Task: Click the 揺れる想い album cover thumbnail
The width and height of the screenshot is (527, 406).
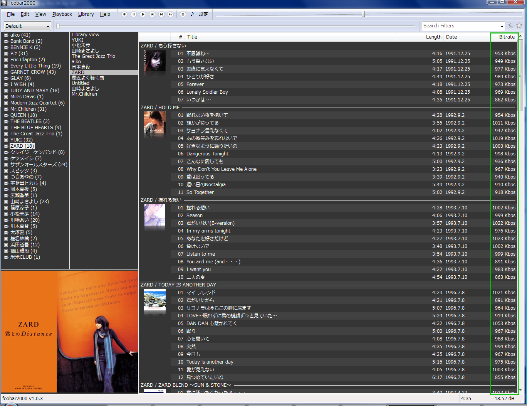Action: click(155, 215)
